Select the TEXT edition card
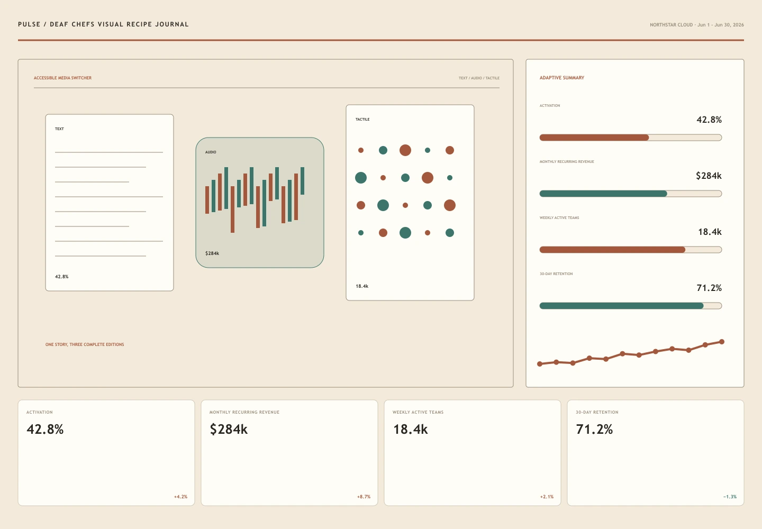 (x=110, y=203)
